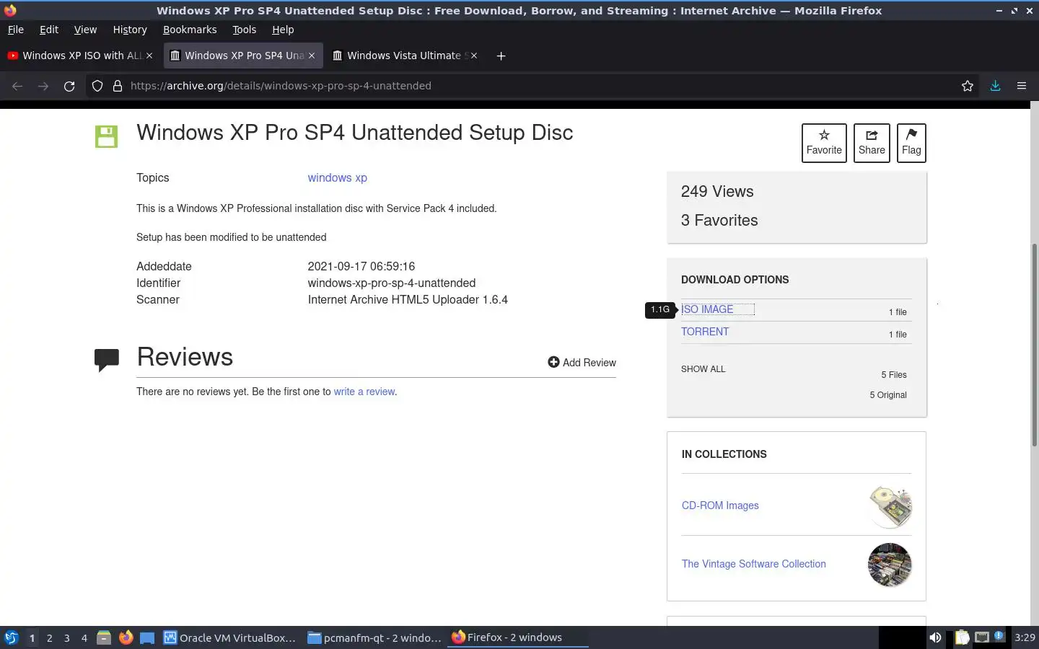Click SHOW ALL download options
This screenshot has height=649, width=1039.
703,369
